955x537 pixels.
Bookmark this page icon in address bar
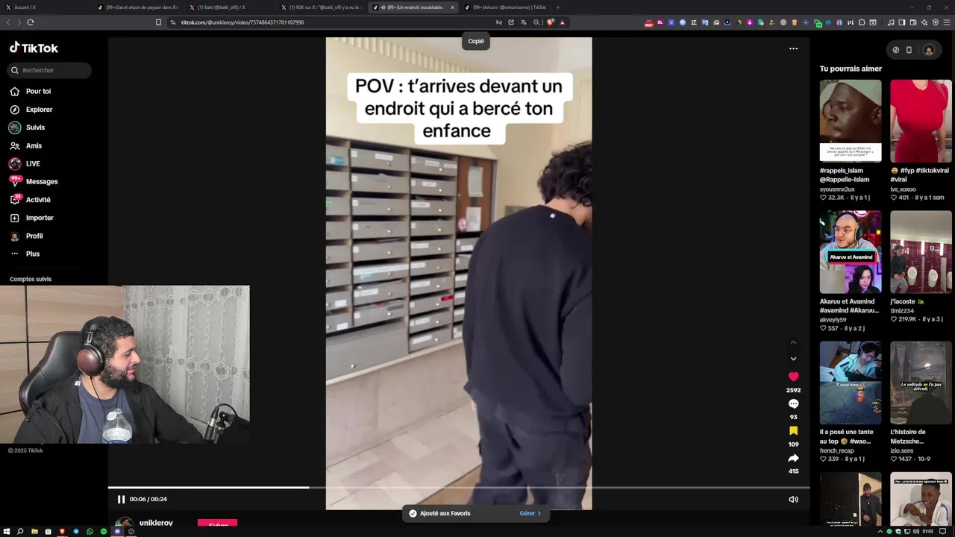point(158,22)
